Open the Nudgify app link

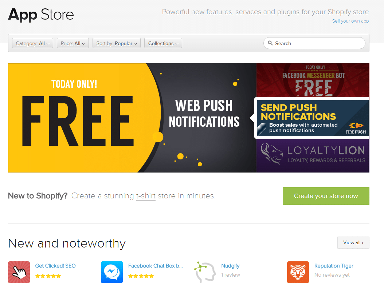[230, 266]
